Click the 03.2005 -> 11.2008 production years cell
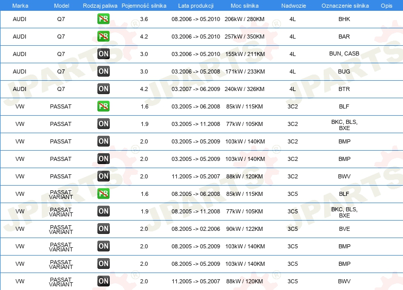 click(x=196, y=124)
